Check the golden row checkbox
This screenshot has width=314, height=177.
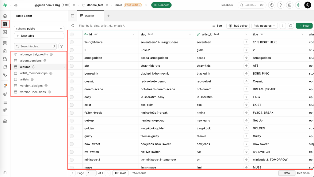pyautogui.click(x=72, y=128)
